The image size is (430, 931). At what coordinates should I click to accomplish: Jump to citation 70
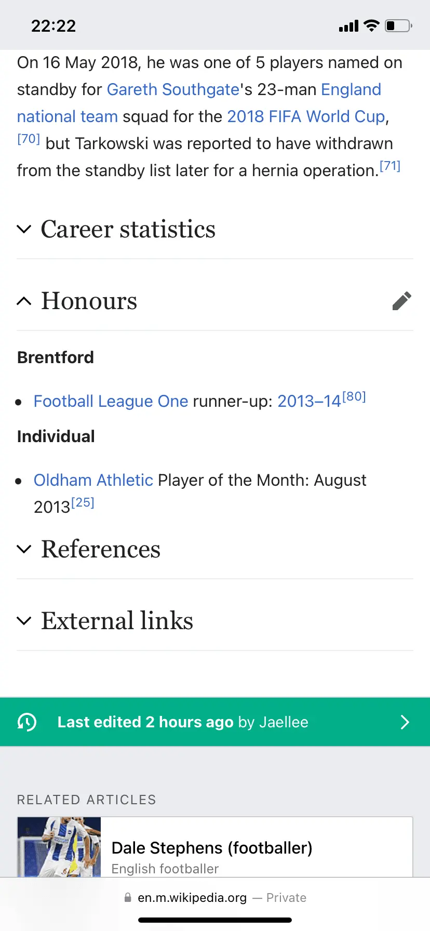click(x=29, y=139)
